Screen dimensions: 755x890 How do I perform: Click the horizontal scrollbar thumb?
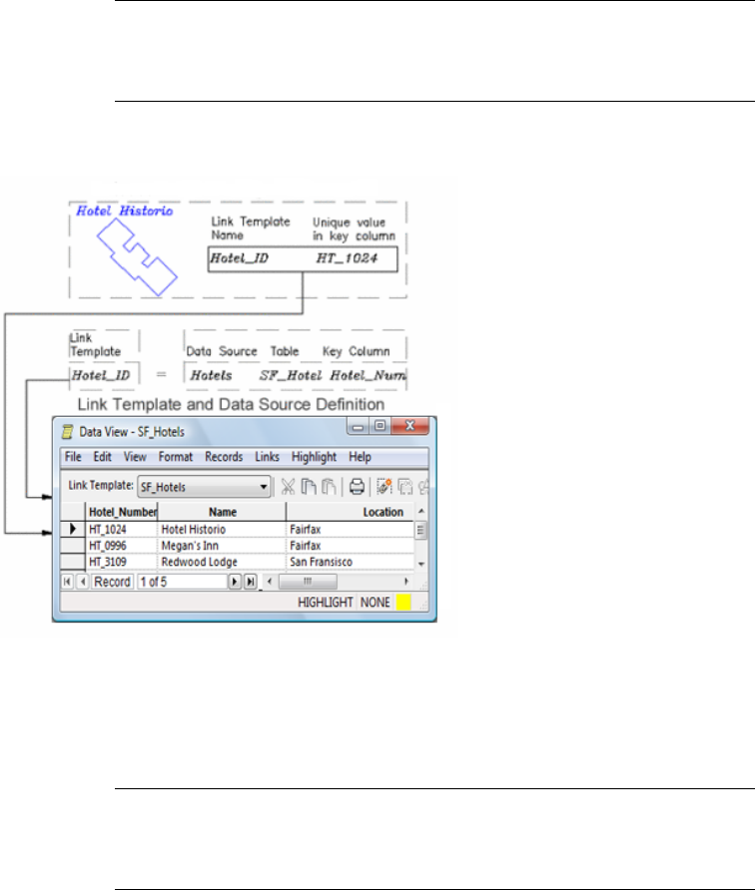308,582
